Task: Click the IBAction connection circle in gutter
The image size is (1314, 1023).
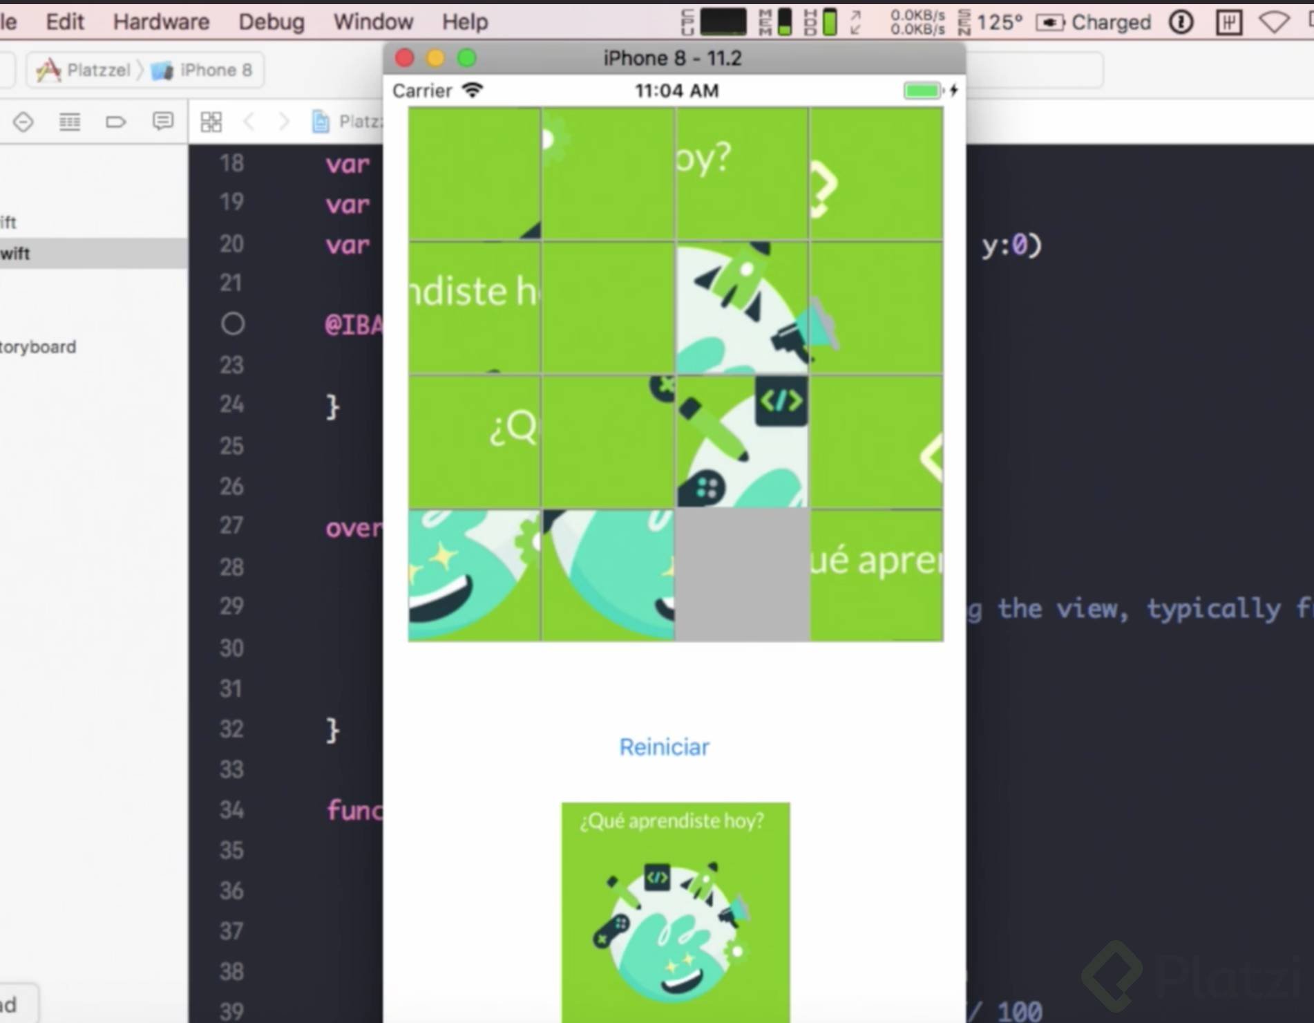Action: click(233, 323)
